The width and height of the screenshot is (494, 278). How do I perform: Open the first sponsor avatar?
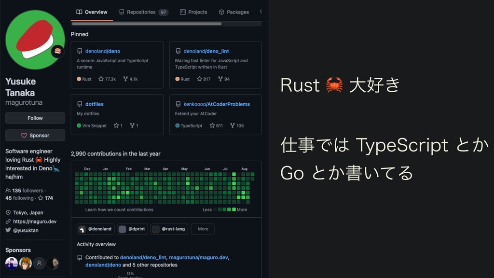(12, 263)
